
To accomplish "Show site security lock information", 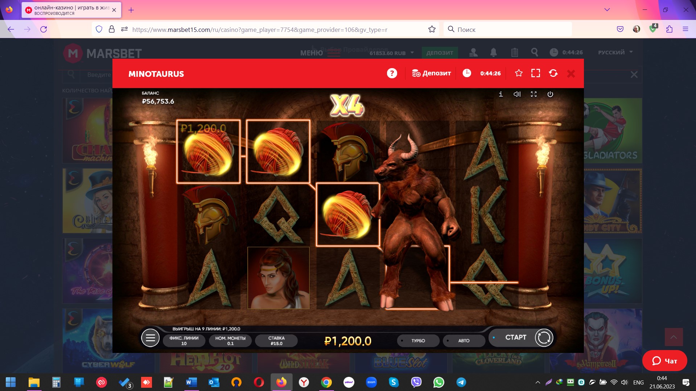I will coord(112,29).
